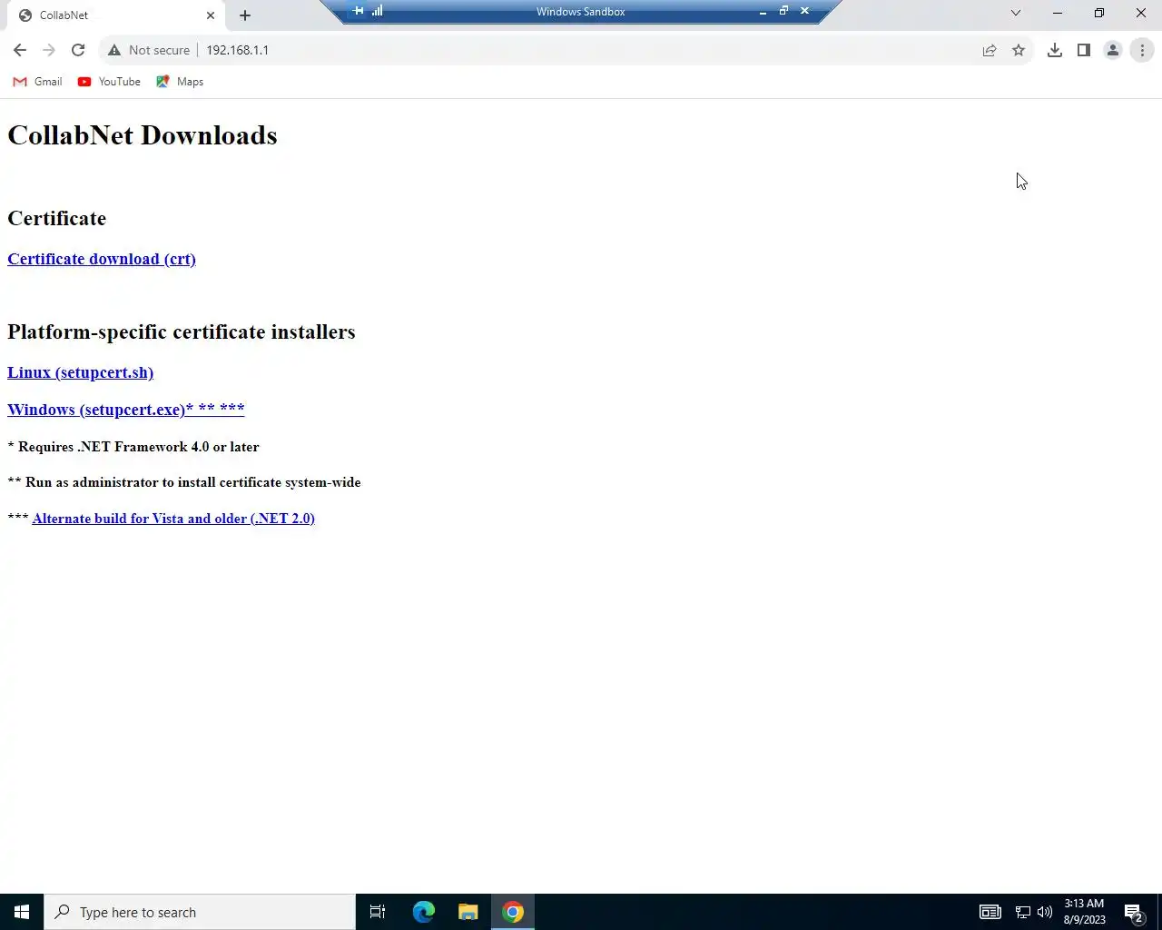Click the Requires .NET Framework 4.0 note
Image resolution: width=1162 pixels, height=930 pixels.
point(133,447)
